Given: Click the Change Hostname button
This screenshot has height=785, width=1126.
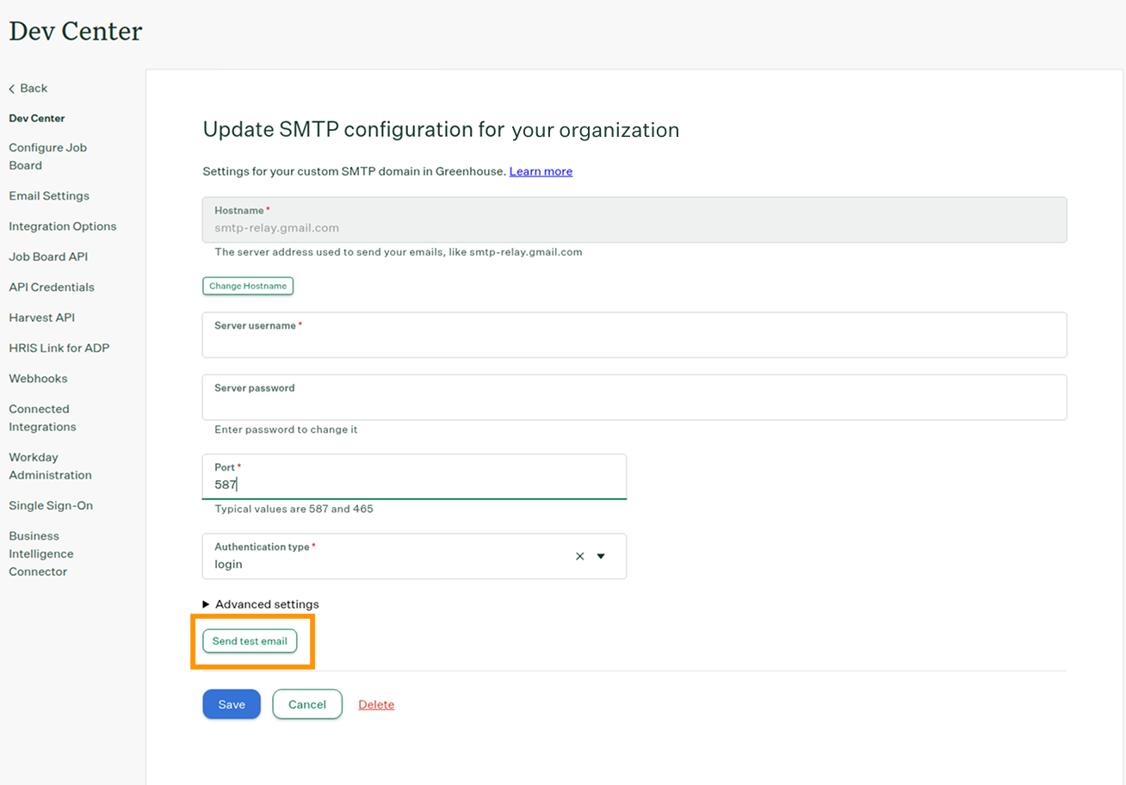Looking at the screenshot, I should pyautogui.click(x=248, y=286).
